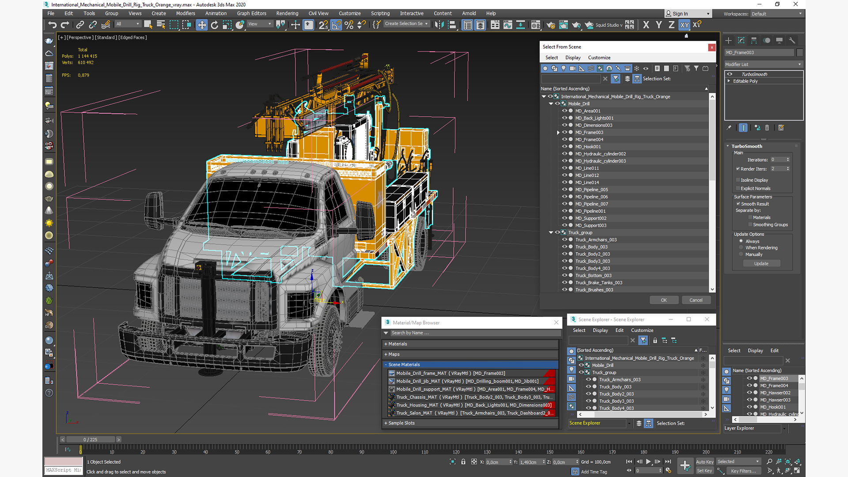Activate the Select and Move tool

pyautogui.click(x=202, y=25)
